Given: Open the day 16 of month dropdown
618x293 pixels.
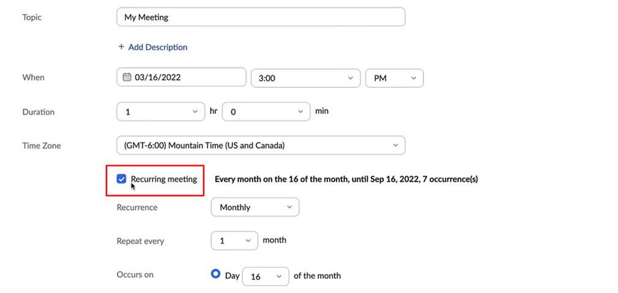Looking at the screenshot, I should 266,276.
